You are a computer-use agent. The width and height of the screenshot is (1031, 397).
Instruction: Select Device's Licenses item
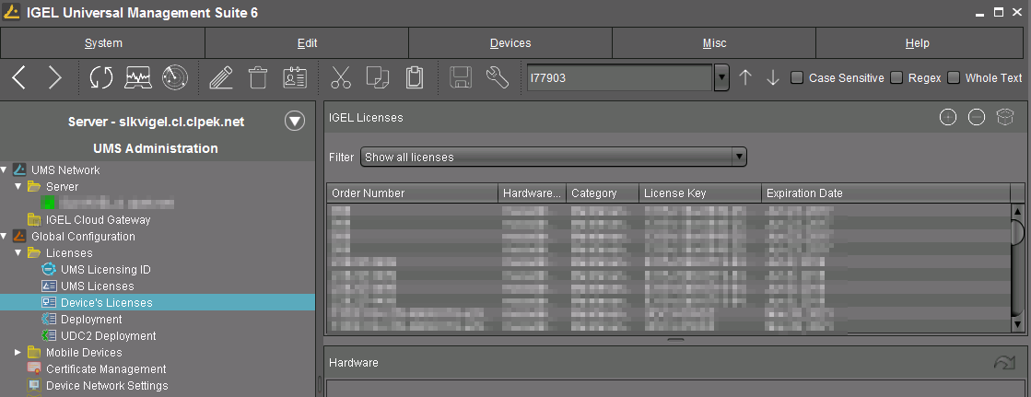click(107, 302)
